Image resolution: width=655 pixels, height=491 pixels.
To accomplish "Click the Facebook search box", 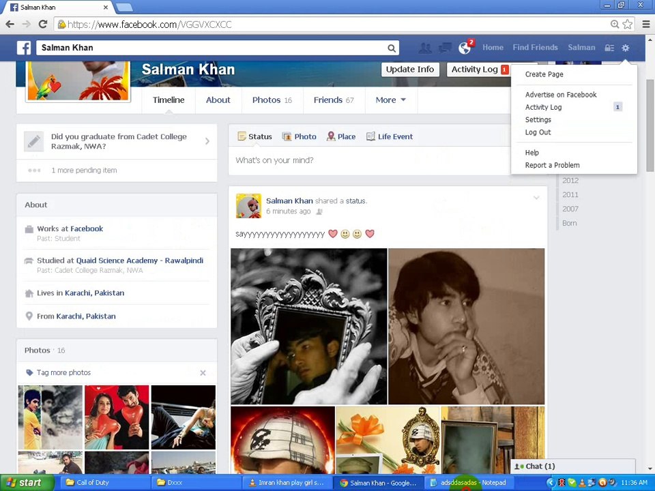I will point(211,48).
